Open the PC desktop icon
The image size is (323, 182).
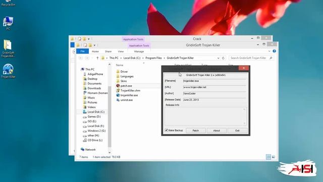(x=8, y=23)
